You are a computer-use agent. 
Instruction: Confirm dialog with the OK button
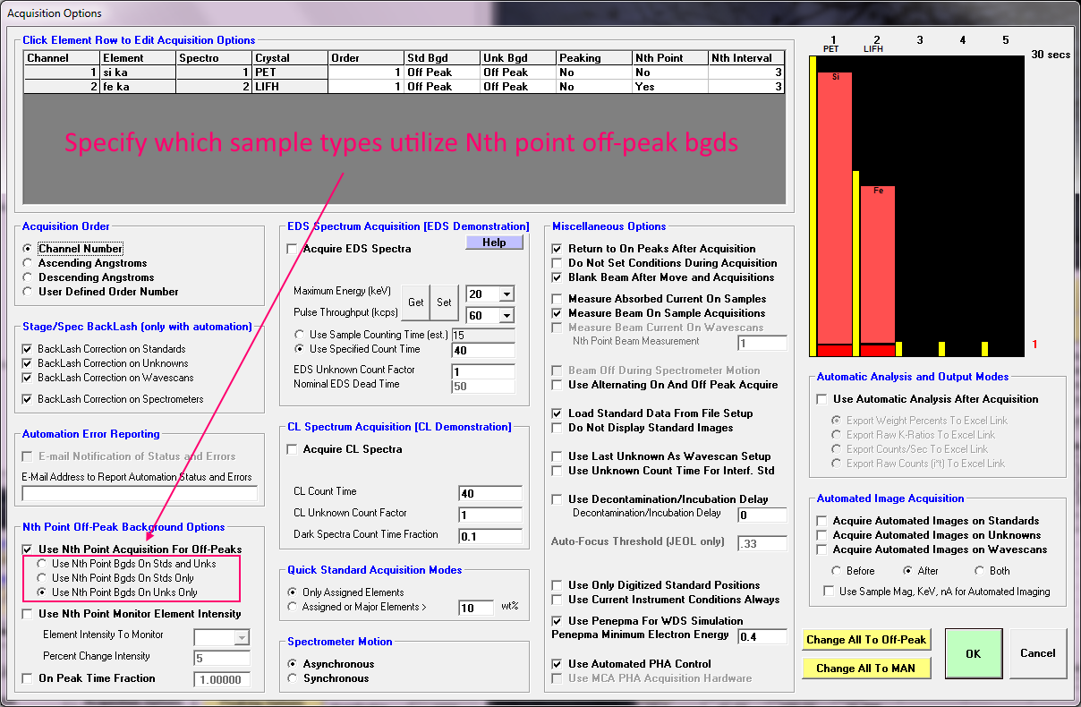click(x=973, y=654)
